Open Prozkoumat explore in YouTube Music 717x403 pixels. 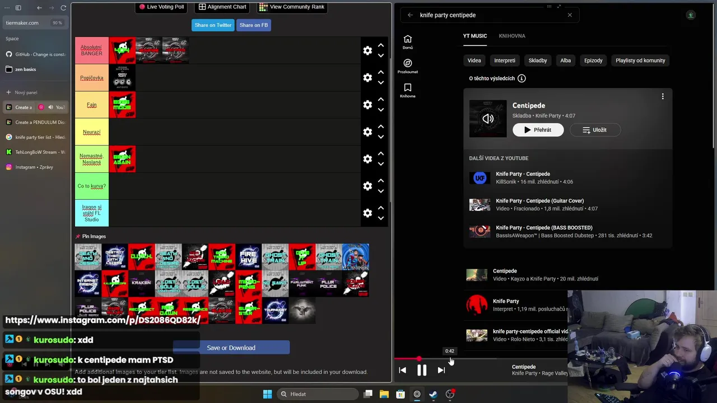pyautogui.click(x=408, y=66)
